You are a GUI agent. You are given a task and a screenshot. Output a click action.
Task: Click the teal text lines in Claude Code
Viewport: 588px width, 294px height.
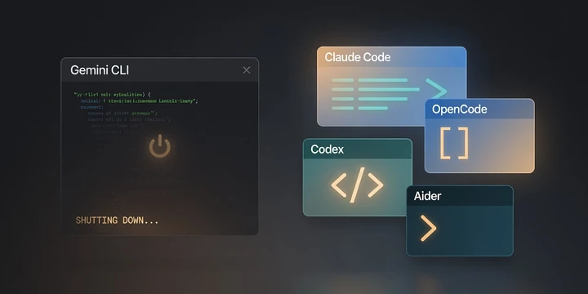[376, 94]
